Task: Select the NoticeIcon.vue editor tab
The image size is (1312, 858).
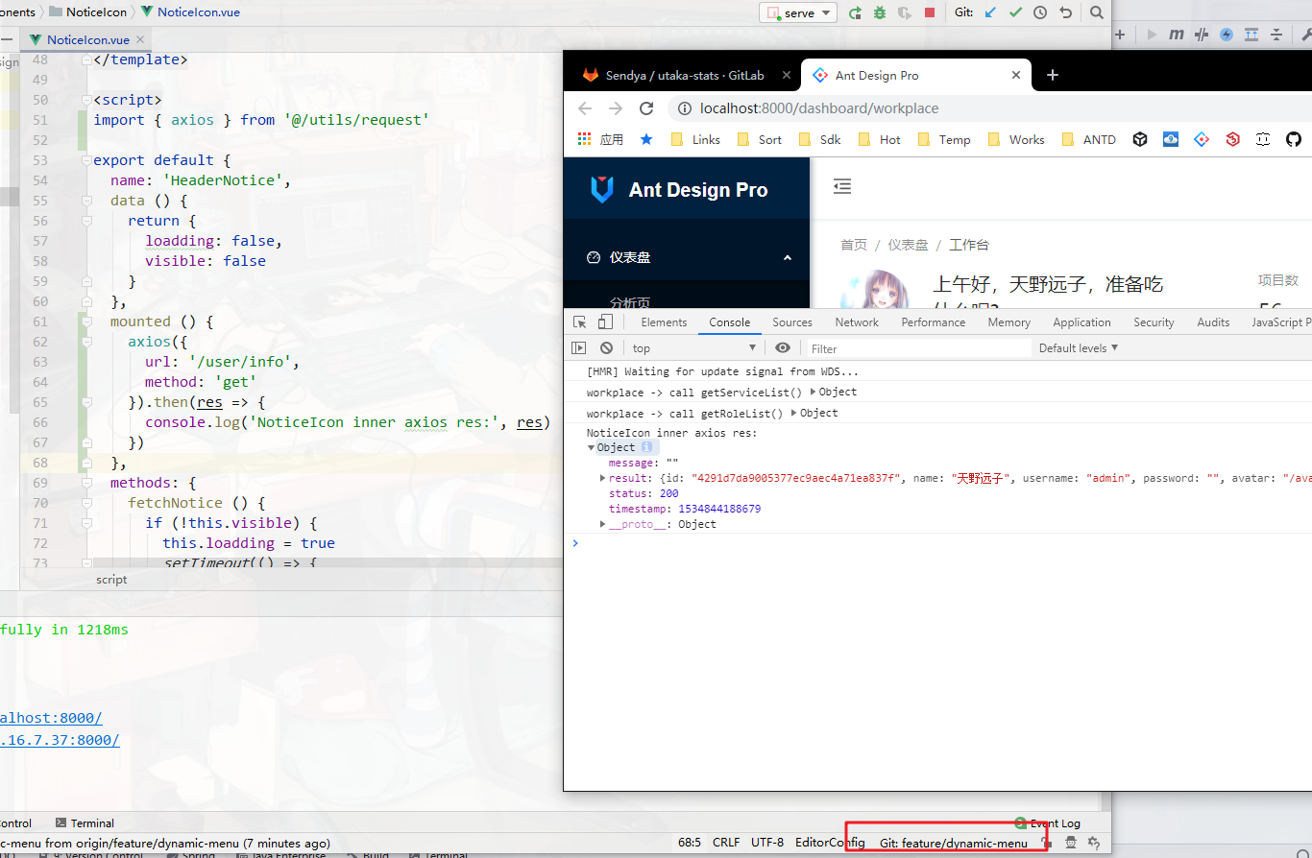Action: coord(85,40)
